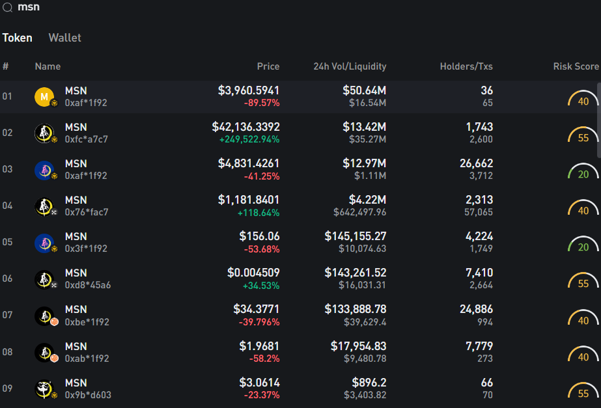The height and width of the screenshot is (408, 601).
Task: Select token logo for 0x9b*d603
Action: [x=44, y=389]
